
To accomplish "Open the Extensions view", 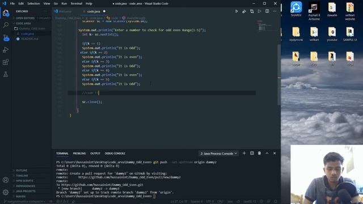I will click(x=6, y=62).
